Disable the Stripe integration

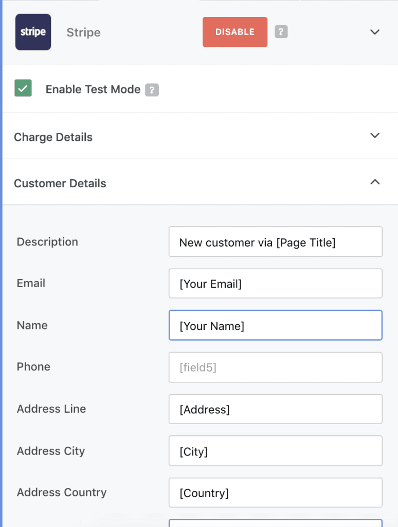click(x=235, y=32)
